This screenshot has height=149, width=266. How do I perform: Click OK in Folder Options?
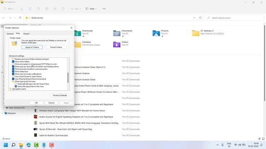click(x=36, y=103)
